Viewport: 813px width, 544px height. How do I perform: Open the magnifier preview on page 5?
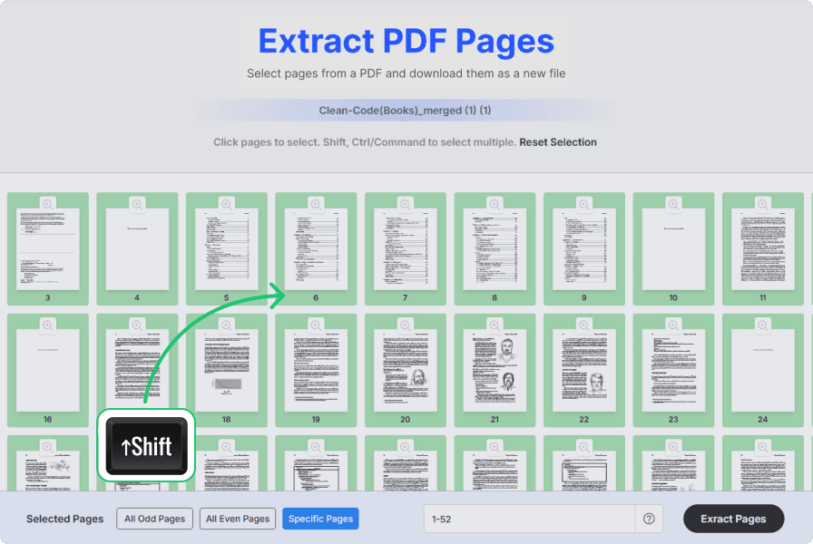click(226, 203)
